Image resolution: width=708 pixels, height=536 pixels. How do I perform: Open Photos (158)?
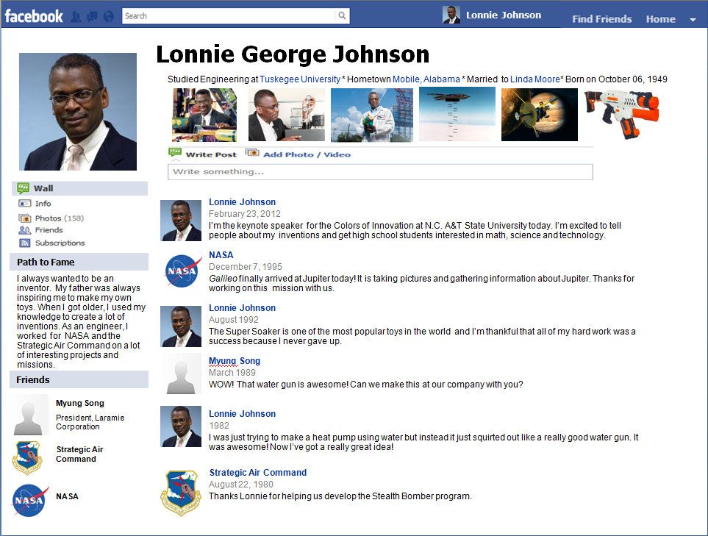click(59, 218)
